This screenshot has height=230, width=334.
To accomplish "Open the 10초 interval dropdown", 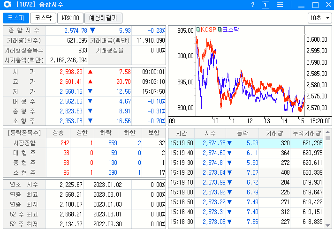I will (x=320, y=18).
